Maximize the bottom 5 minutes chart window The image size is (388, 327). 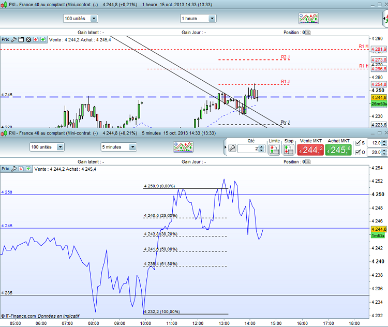pyautogui.click(x=379, y=133)
